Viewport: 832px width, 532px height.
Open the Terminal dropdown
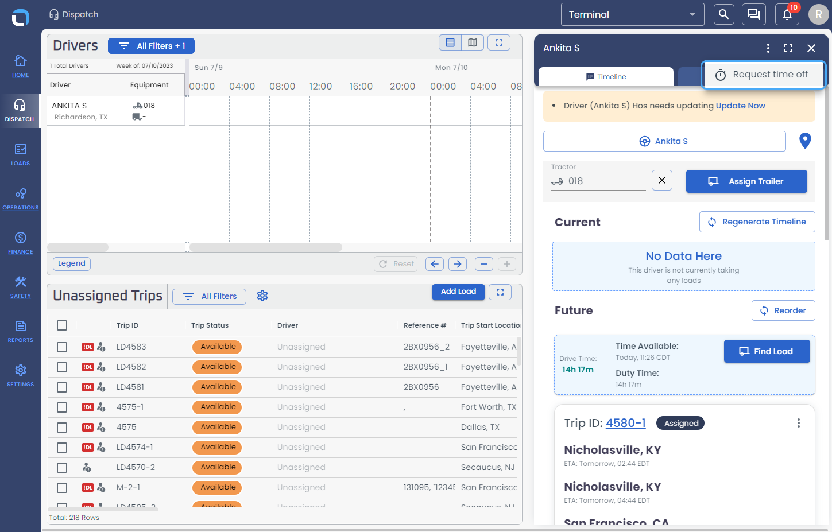click(x=633, y=14)
